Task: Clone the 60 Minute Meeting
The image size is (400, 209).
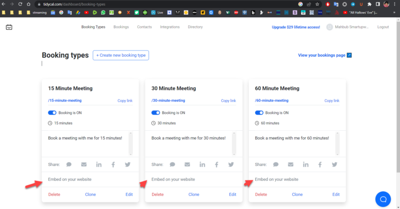Action: point(297,194)
